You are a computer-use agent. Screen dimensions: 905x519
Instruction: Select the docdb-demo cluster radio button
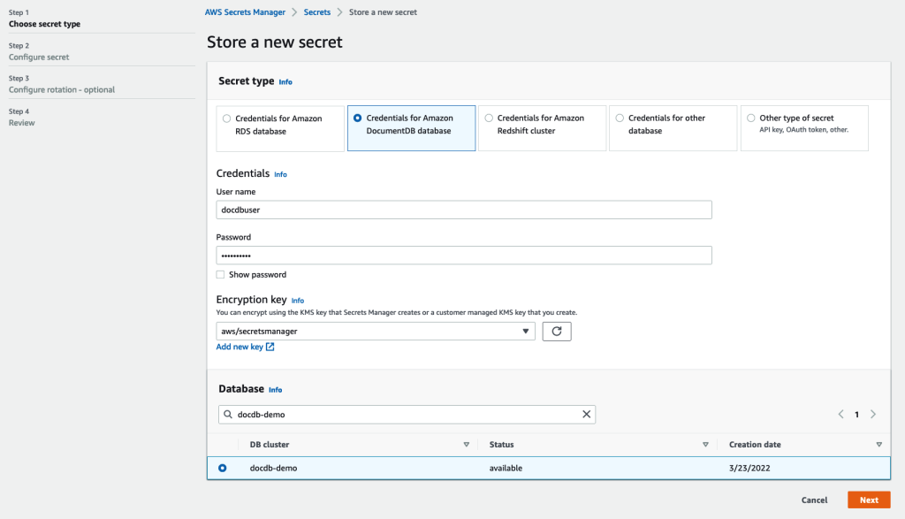point(222,468)
